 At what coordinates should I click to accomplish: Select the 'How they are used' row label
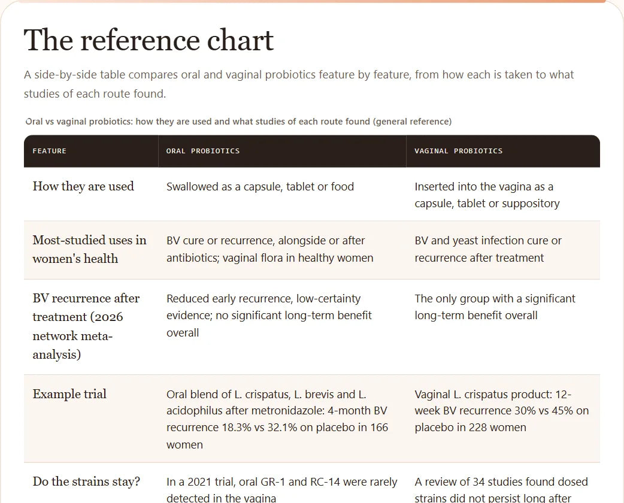coord(83,186)
